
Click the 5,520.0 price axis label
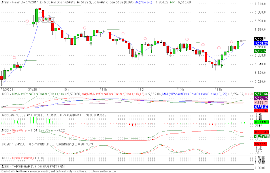tap(261, 81)
